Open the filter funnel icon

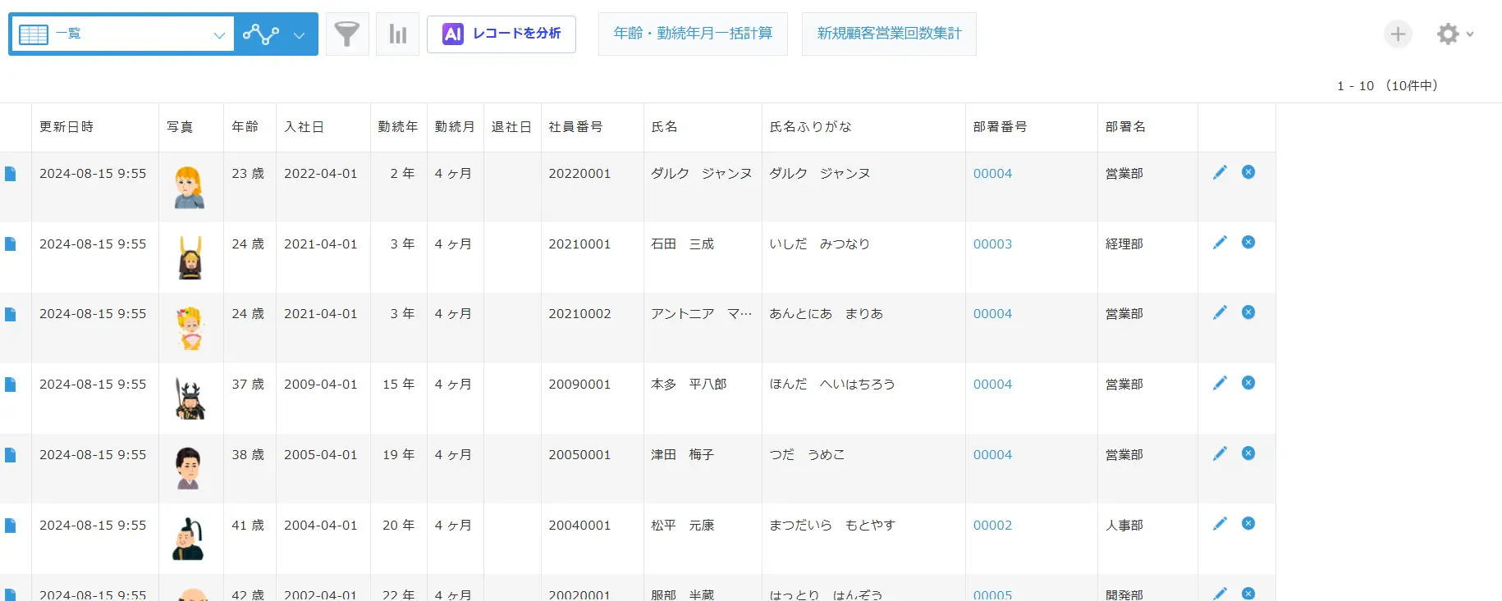point(347,34)
